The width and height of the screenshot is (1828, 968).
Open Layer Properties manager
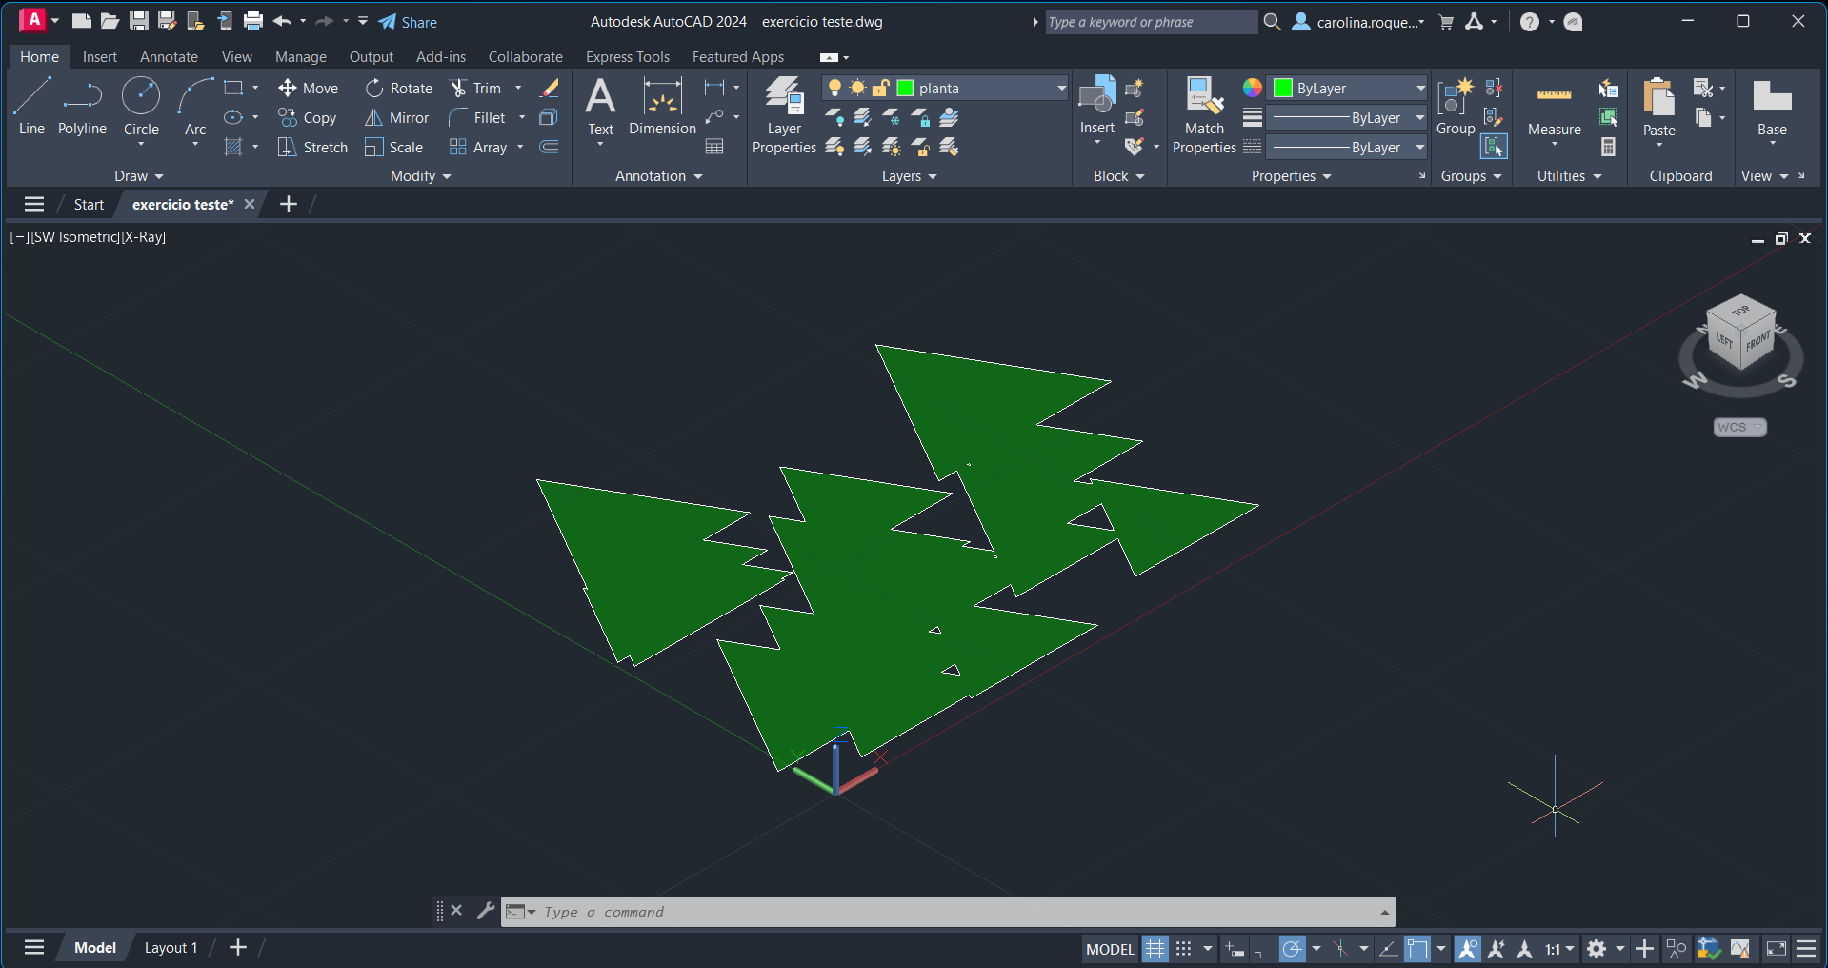784,115
